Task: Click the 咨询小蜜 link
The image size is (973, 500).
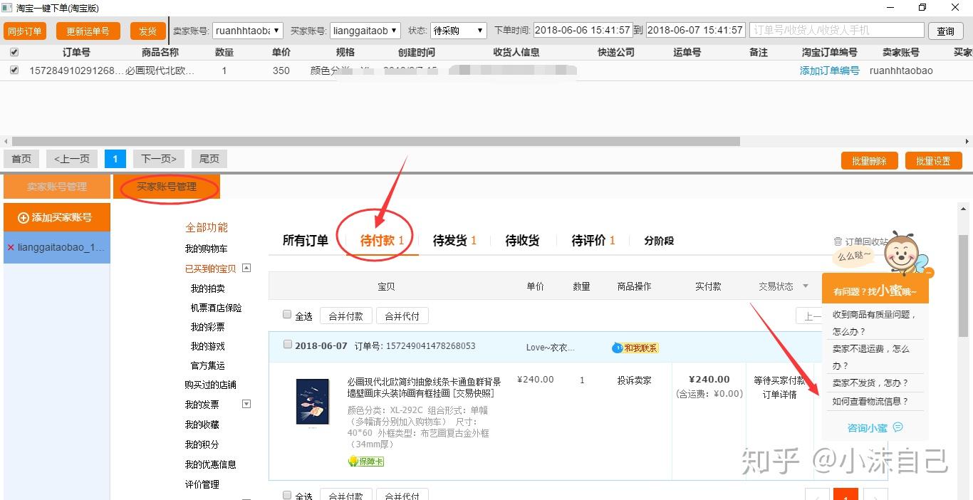Action: 867,427
